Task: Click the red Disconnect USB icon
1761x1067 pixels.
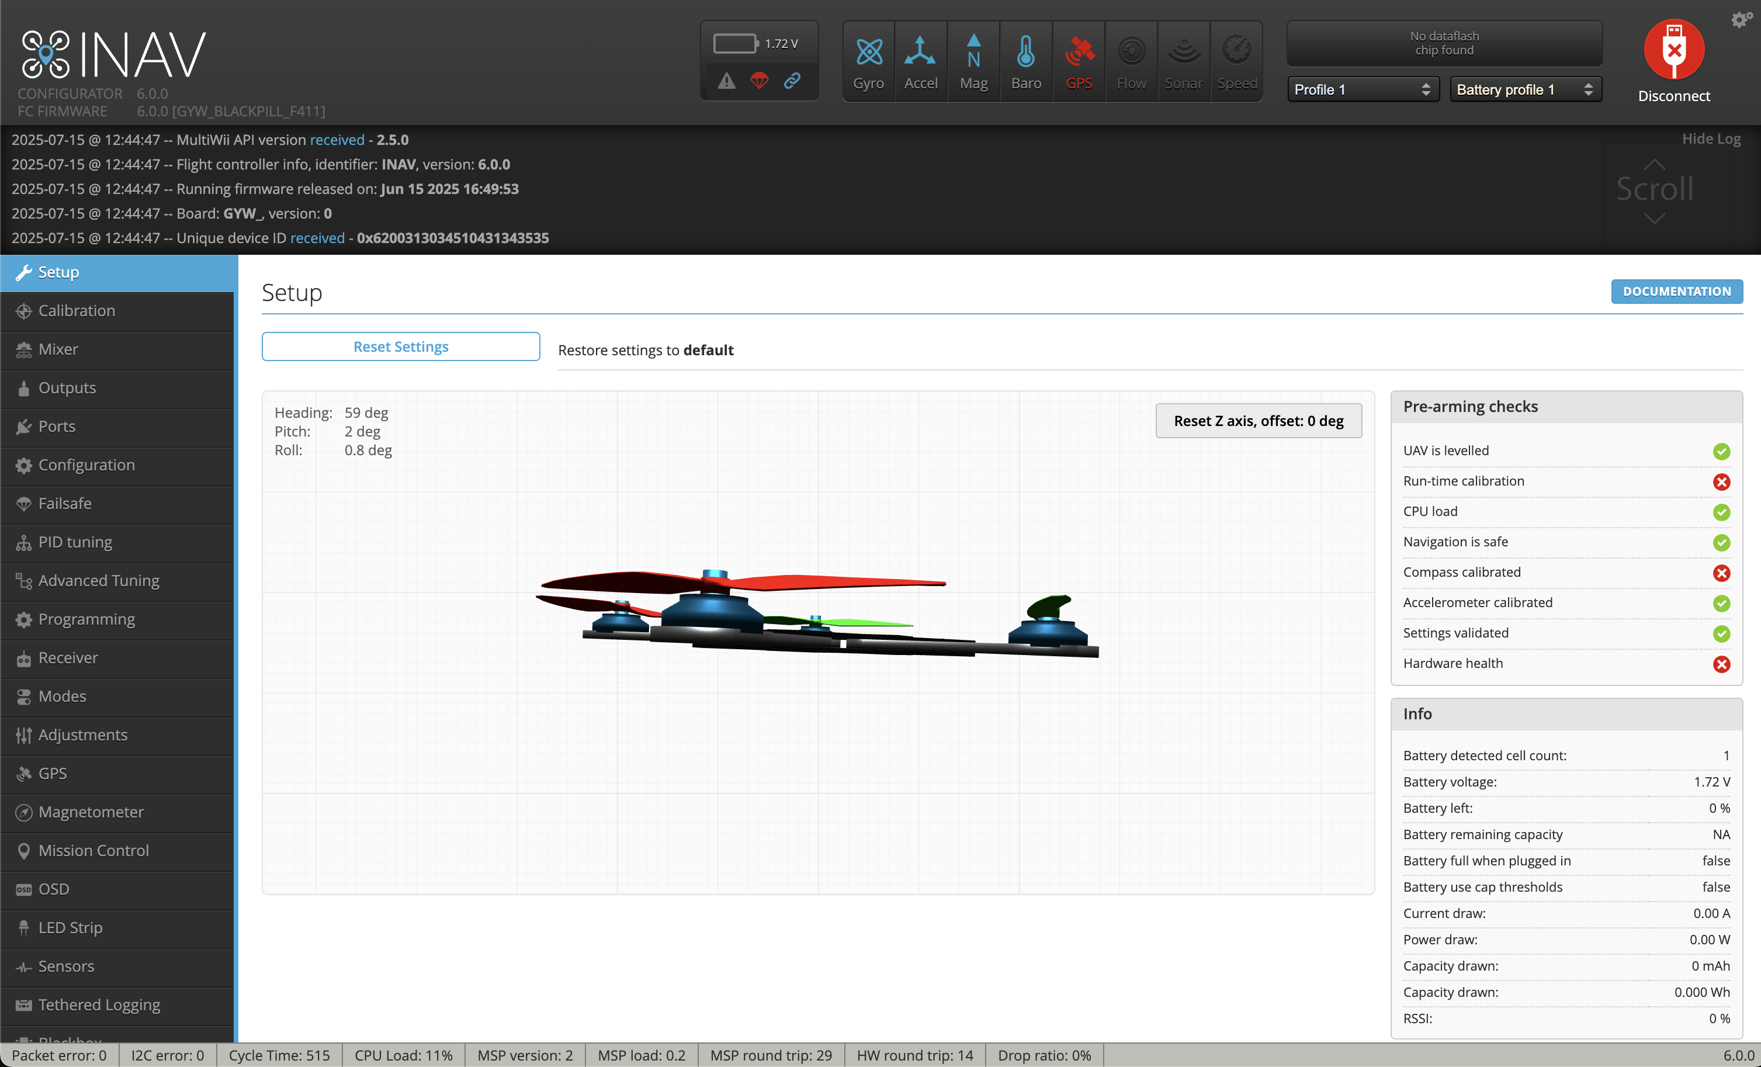Action: (1673, 49)
